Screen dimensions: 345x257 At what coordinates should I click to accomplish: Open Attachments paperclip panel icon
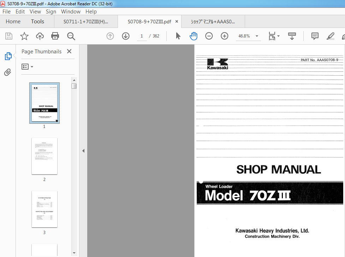pyautogui.click(x=8, y=72)
